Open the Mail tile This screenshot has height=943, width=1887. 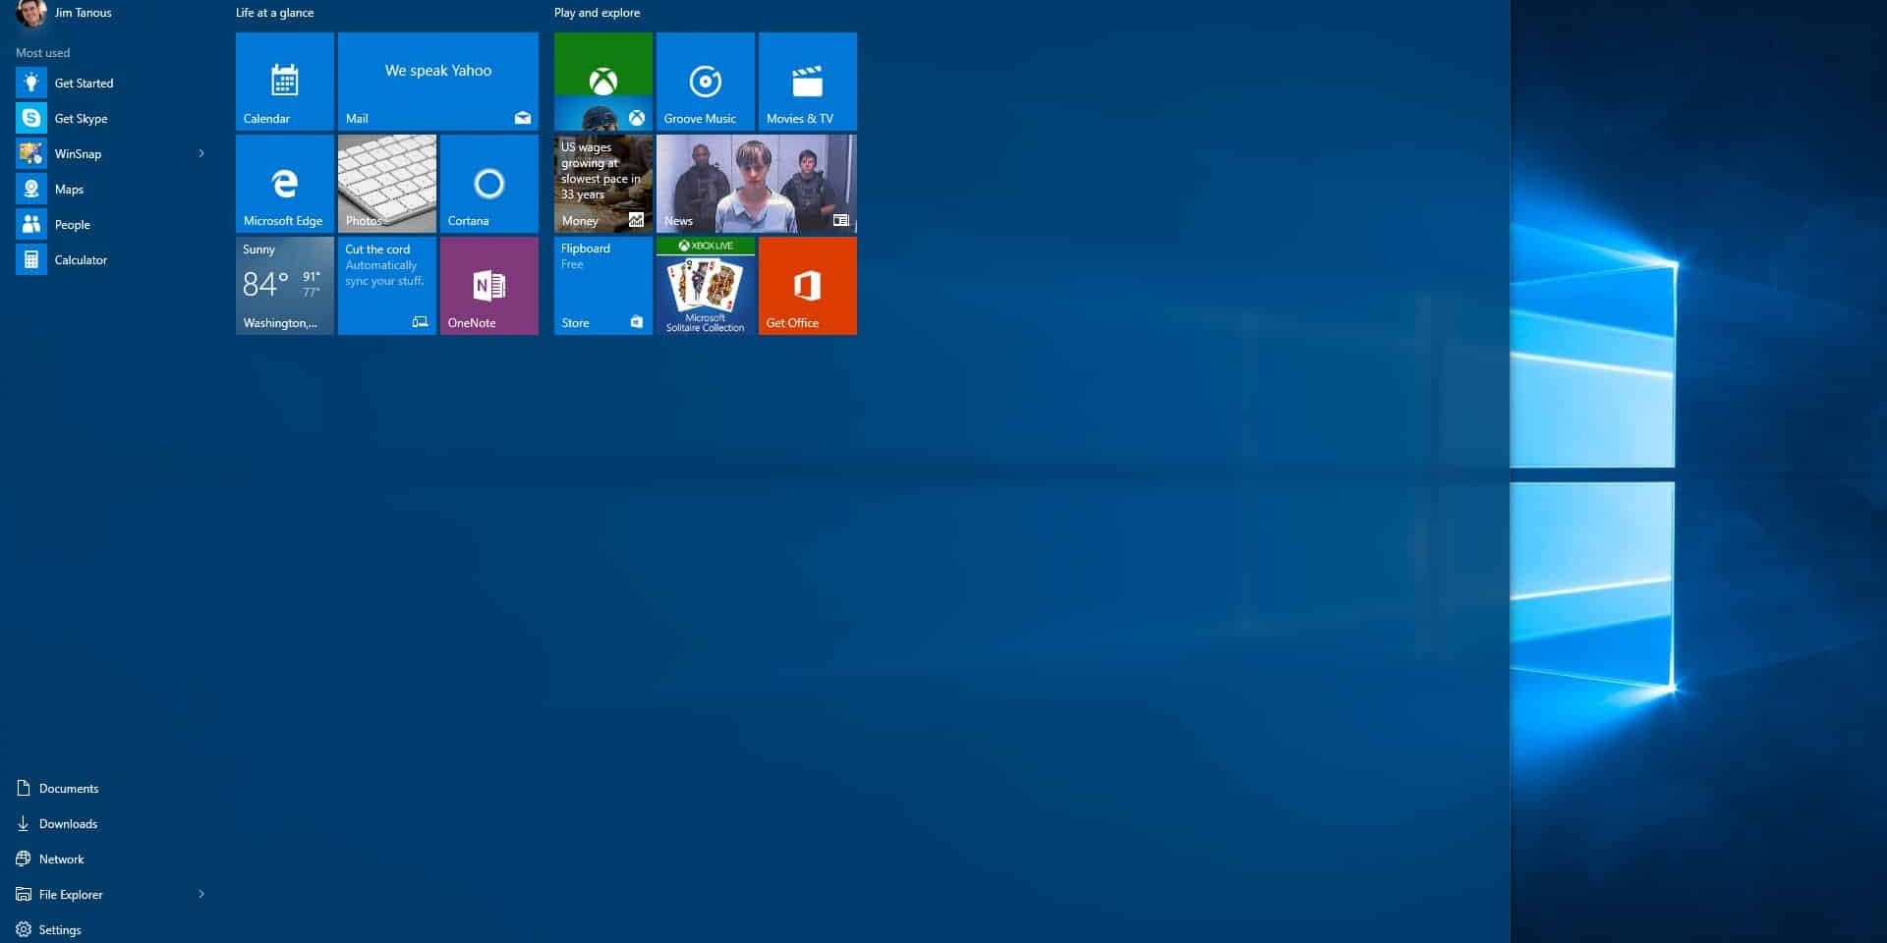coord(438,82)
